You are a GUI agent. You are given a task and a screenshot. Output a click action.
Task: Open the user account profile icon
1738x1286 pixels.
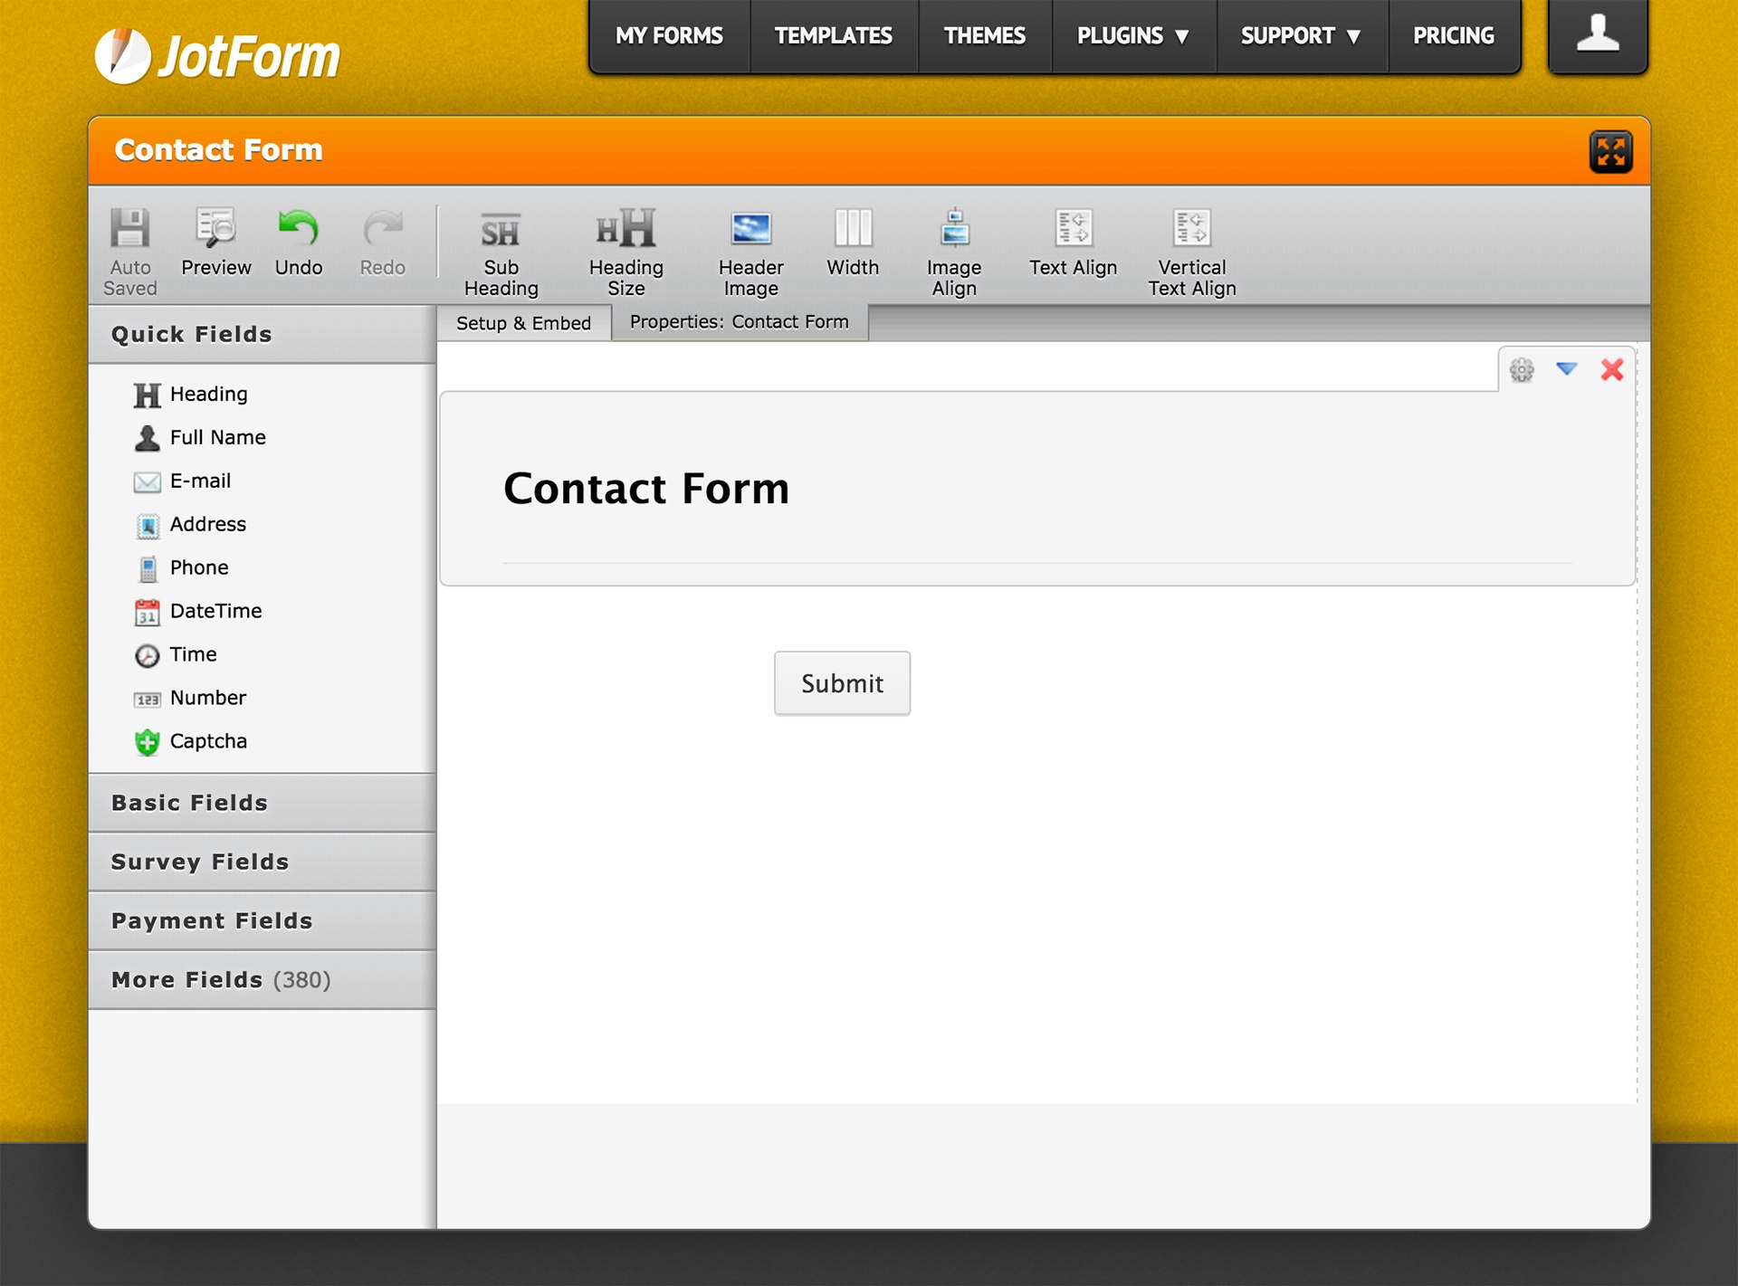click(1598, 34)
